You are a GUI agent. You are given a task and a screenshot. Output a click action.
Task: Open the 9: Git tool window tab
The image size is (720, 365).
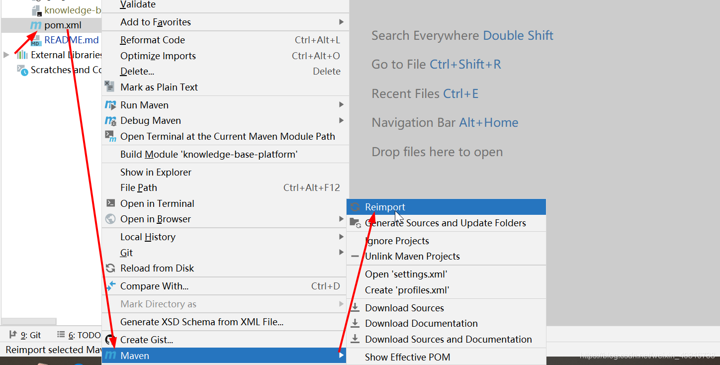coord(25,335)
